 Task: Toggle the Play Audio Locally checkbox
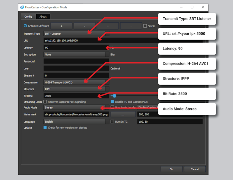pos(113,107)
